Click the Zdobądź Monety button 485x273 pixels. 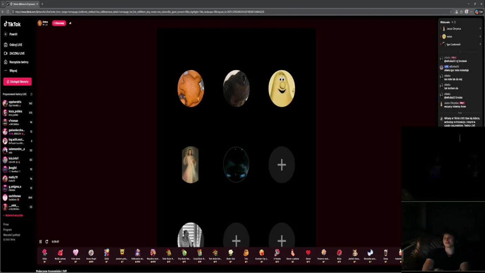[x=17, y=82]
